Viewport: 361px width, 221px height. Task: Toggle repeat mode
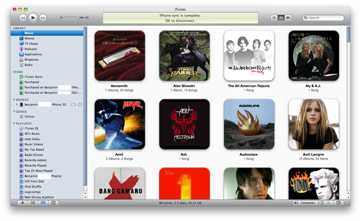coord(43,203)
